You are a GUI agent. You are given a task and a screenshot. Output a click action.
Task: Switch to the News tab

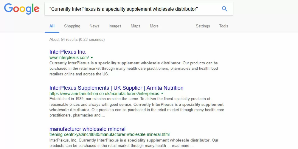point(94,26)
